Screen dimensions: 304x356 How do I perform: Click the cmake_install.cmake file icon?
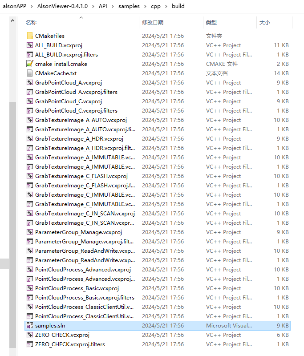tap(30, 64)
